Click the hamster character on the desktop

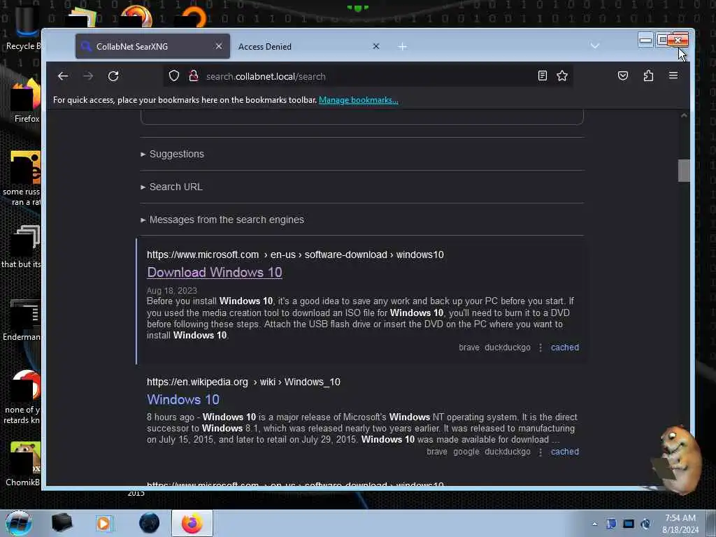click(x=678, y=459)
